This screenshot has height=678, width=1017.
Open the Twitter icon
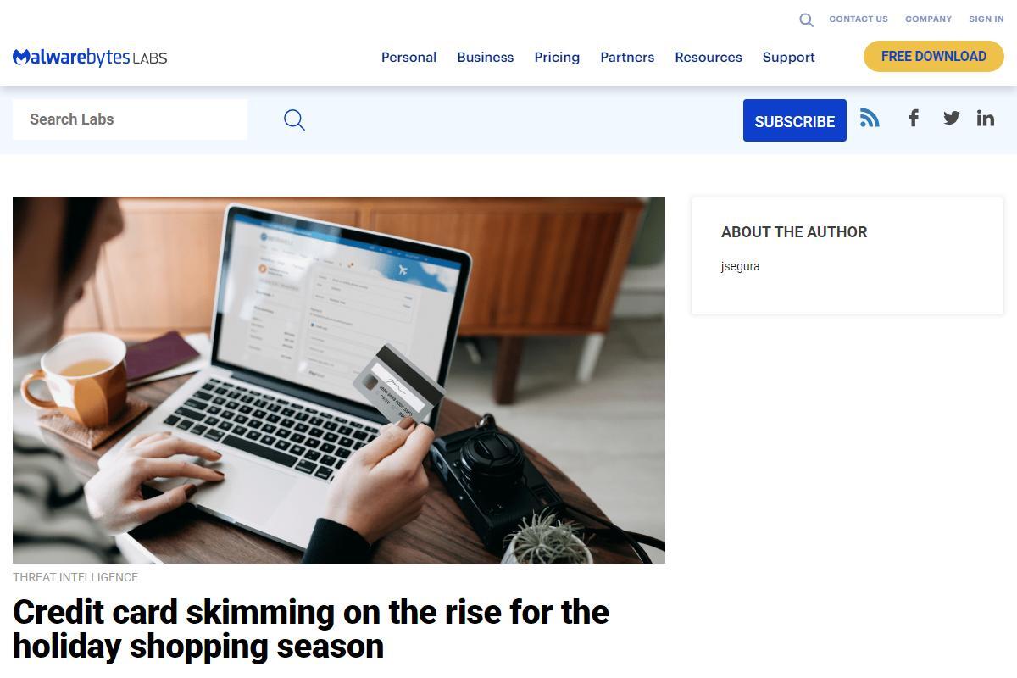coord(951,118)
